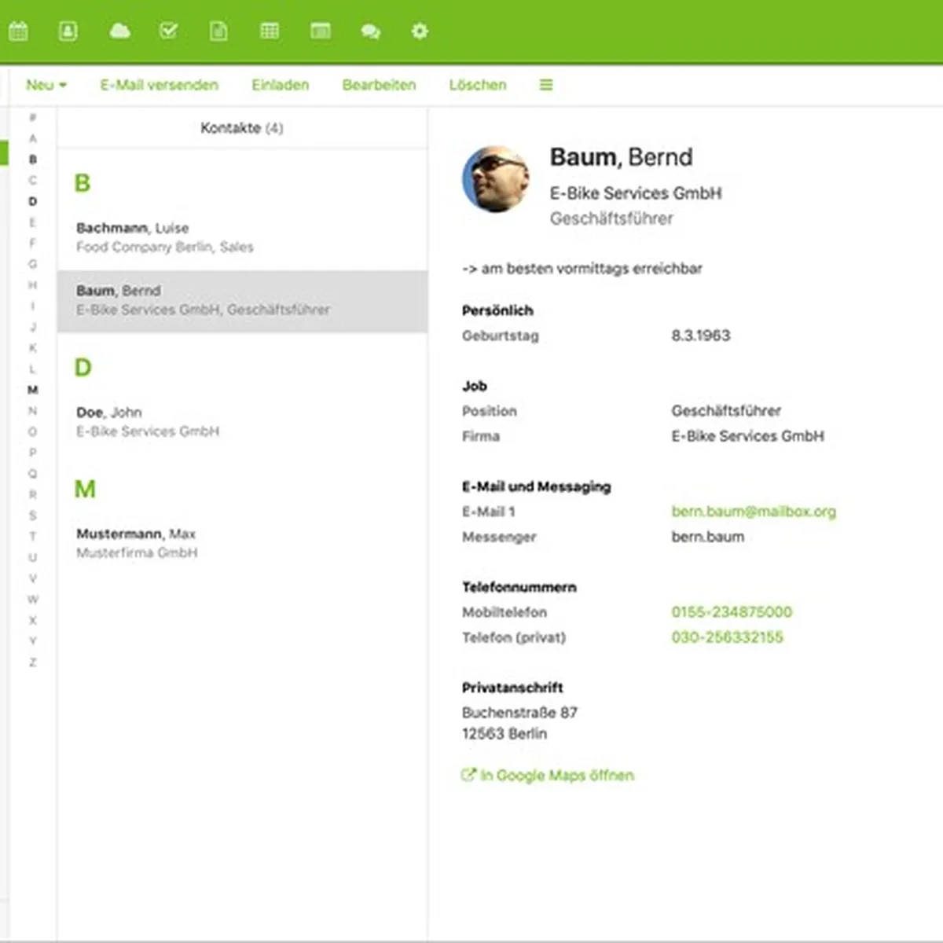
Task: Click the contact name heading Baum, Bernd
Action: pos(621,157)
